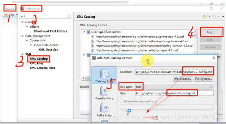The height and width of the screenshot is (124, 226).
Task: Click the Location text field
Action: click(174, 72)
